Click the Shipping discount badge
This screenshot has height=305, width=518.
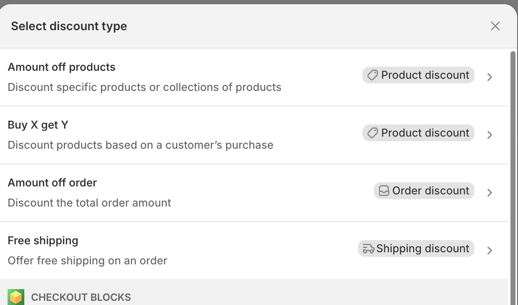pyautogui.click(x=416, y=248)
